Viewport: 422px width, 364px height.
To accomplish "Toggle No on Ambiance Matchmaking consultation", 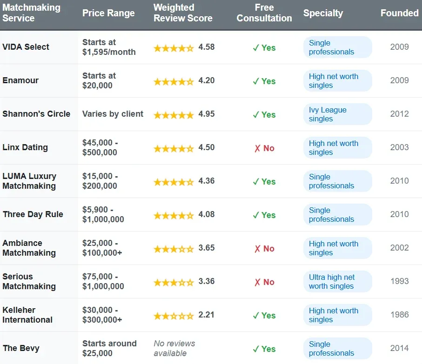I will (264, 248).
